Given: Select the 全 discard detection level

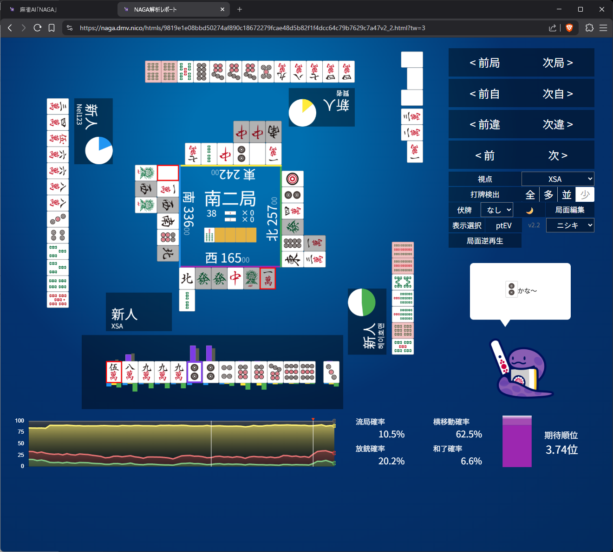Looking at the screenshot, I should tap(530, 195).
